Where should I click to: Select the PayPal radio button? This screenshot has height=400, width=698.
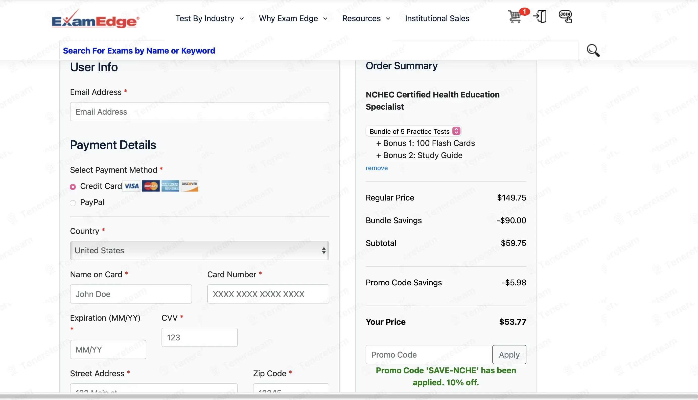(x=73, y=203)
